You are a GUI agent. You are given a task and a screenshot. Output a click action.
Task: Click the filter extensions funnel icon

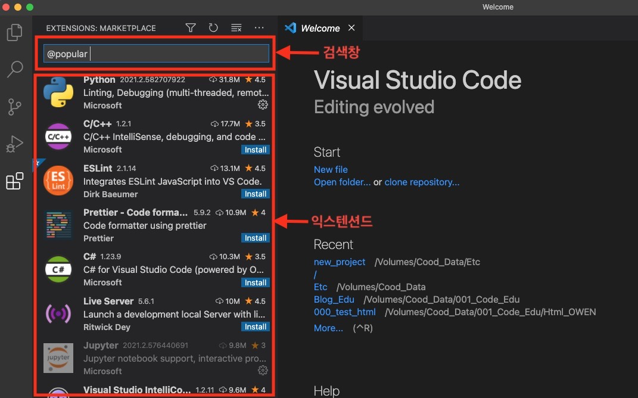click(x=191, y=27)
